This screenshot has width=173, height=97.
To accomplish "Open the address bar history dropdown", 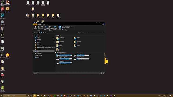I will pos(77,33).
